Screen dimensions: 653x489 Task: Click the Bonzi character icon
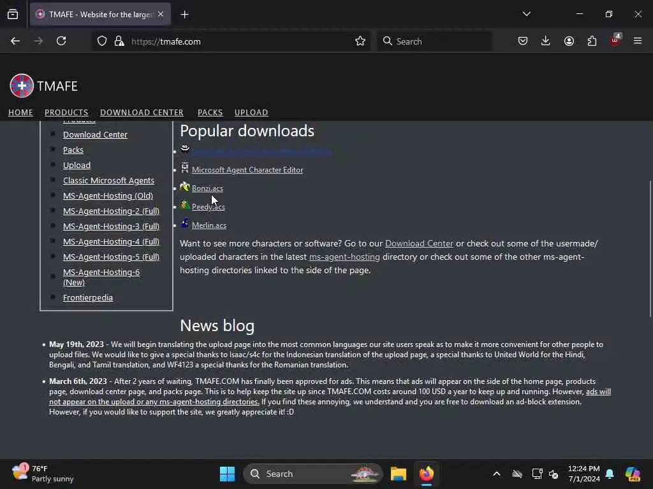[x=185, y=187]
